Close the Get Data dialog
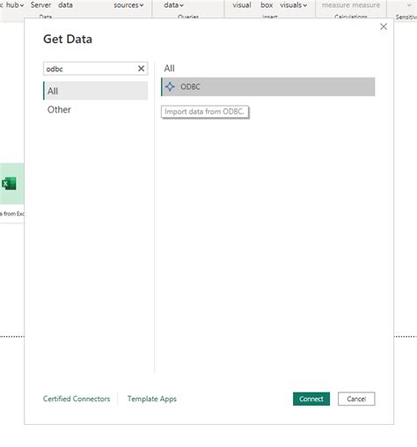The image size is (417, 447). click(x=384, y=26)
